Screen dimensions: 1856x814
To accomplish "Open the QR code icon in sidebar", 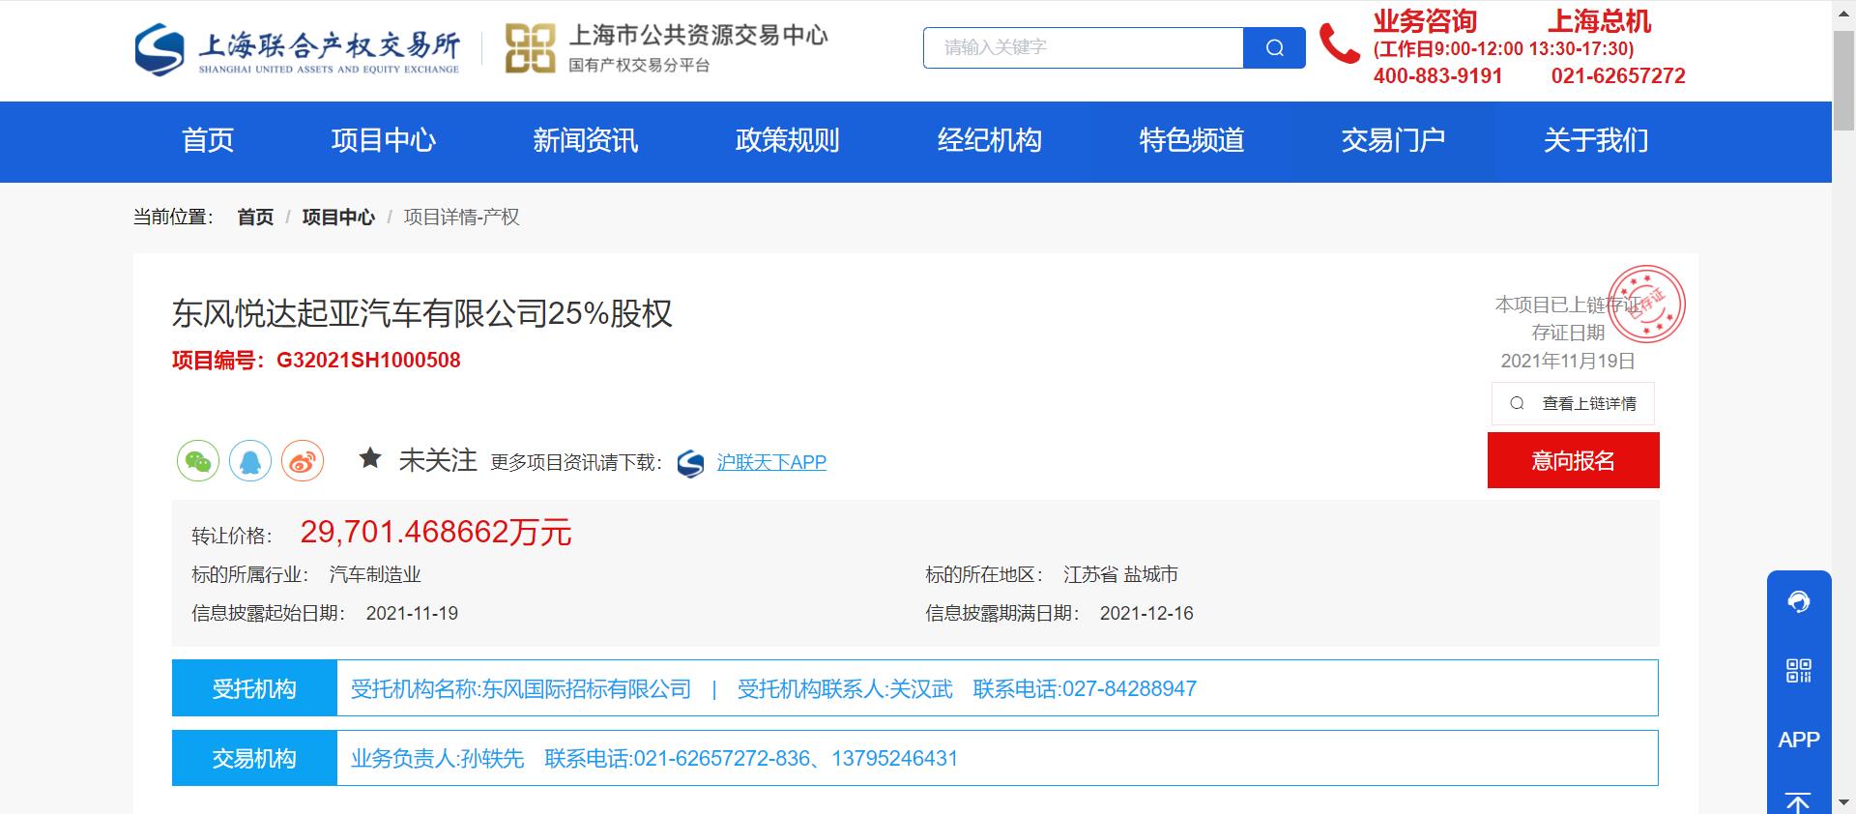I will [x=1798, y=671].
